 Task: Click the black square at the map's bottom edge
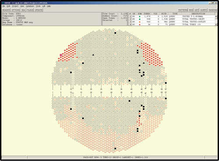click(x=115, y=148)
